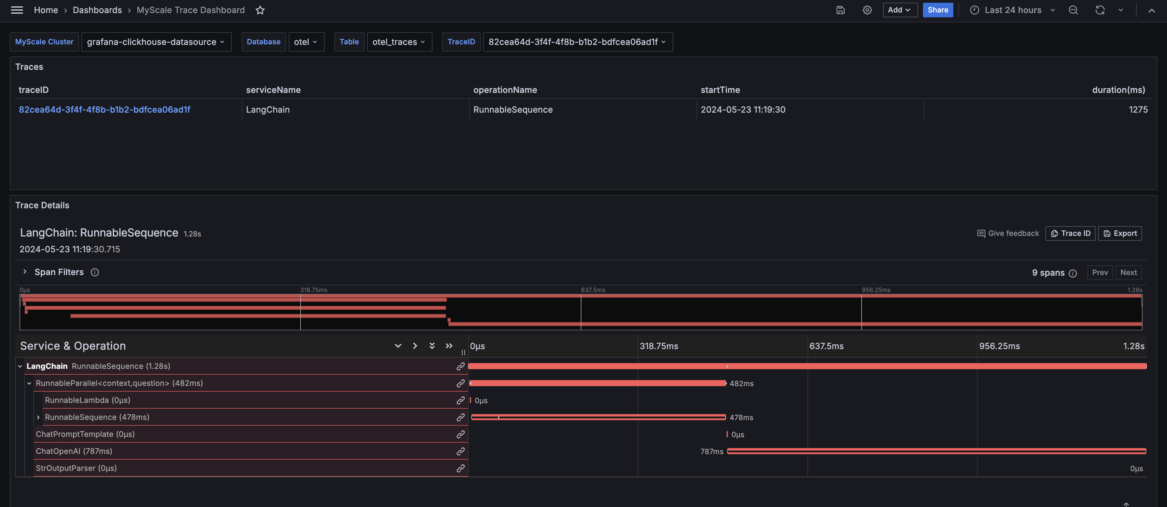Zoom out the time range using magnifier icon
This screenshot has height=507, width=1167.
[x=1073, y=9]
